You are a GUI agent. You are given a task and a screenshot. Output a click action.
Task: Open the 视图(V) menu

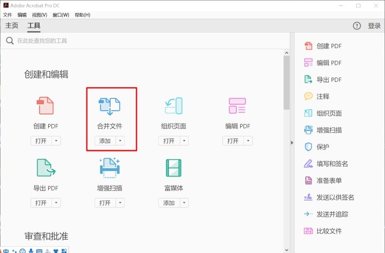40,15
